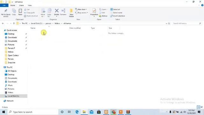Screen dimensions: 204x115
Task: Open Task View on taskbar
Action: [x=69, y=112]
